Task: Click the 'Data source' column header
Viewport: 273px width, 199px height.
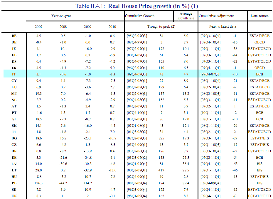Action: [x=259, y=16]
